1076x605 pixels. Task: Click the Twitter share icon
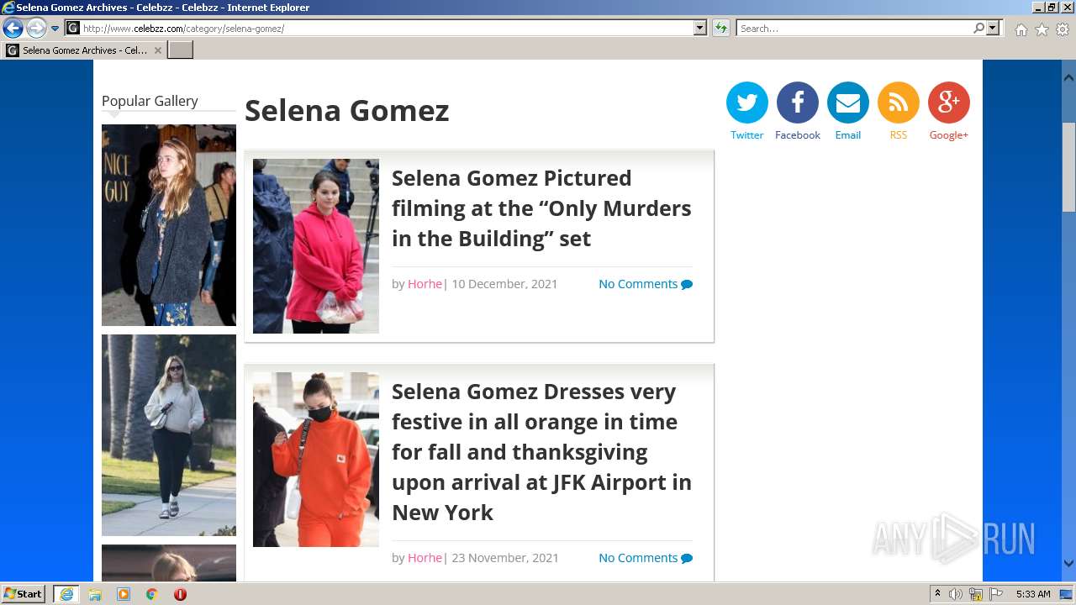coord(746,103)
